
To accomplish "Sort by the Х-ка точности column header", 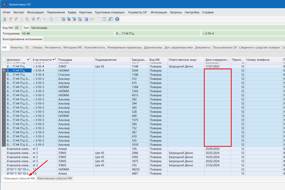I will coord(44,60).
